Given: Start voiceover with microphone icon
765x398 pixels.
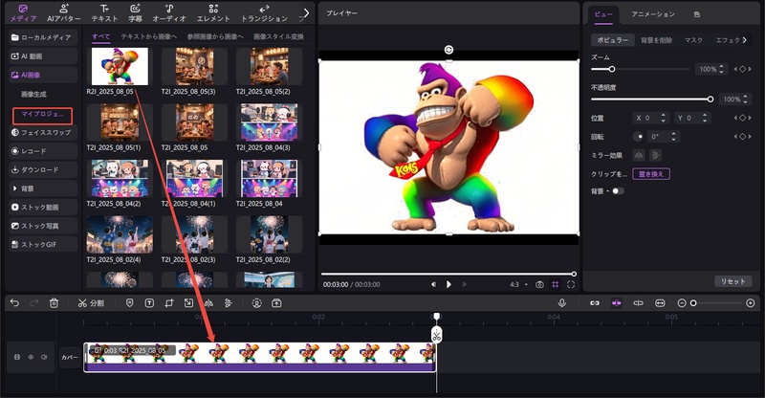Looking at the screenshot, I should [x=562, y=303].
